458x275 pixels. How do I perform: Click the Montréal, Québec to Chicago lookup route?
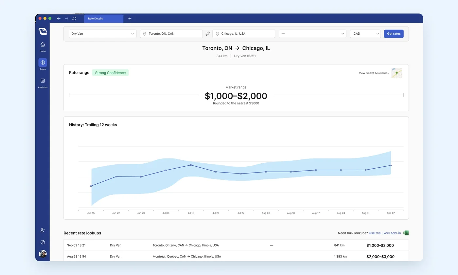pyautogui.click(x=187, y=256)
